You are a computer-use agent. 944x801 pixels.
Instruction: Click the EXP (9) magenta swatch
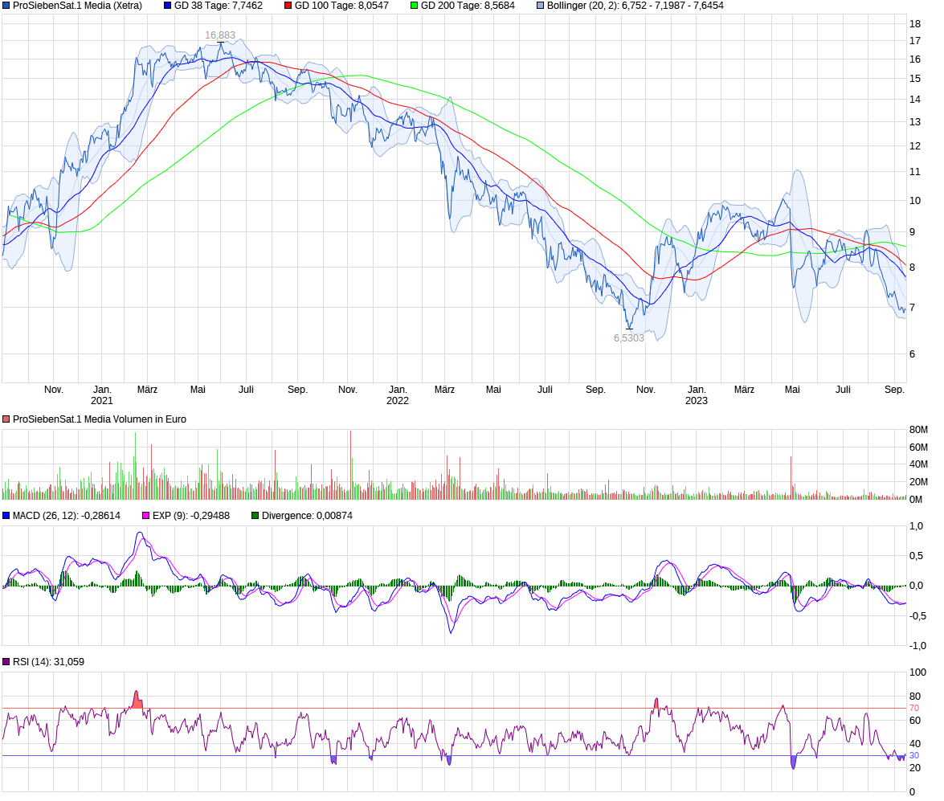click(x=145, y=516)
